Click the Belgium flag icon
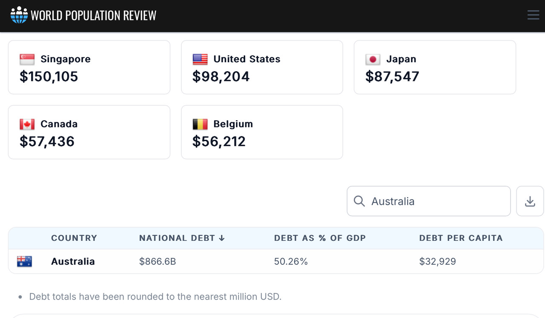Viewport: 545px width, 318px height. (x=200, y=124)
